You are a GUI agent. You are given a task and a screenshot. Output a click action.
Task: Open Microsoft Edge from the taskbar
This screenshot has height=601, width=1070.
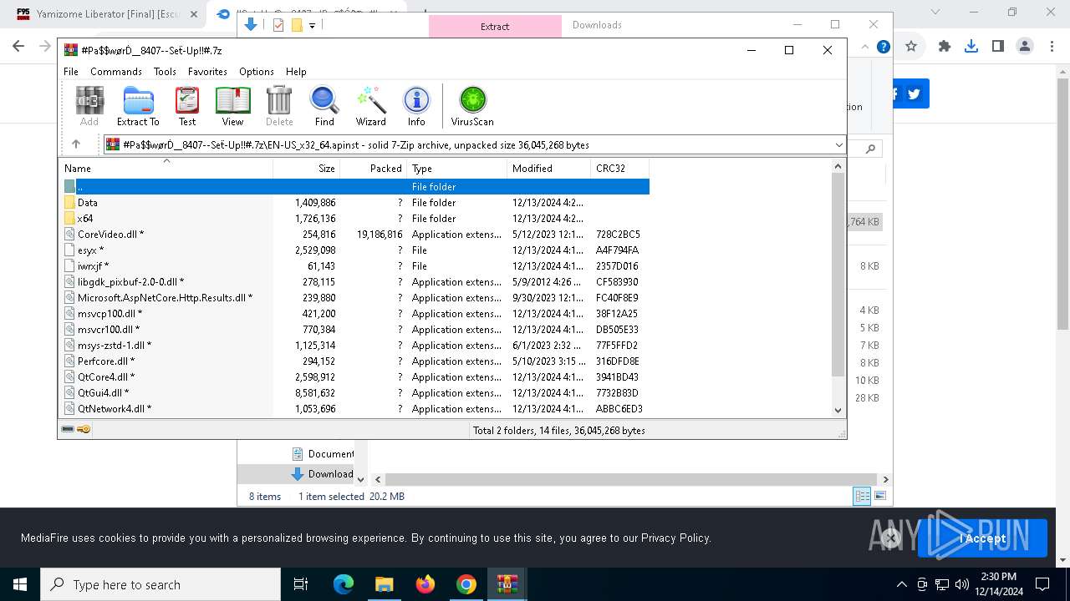344,584
